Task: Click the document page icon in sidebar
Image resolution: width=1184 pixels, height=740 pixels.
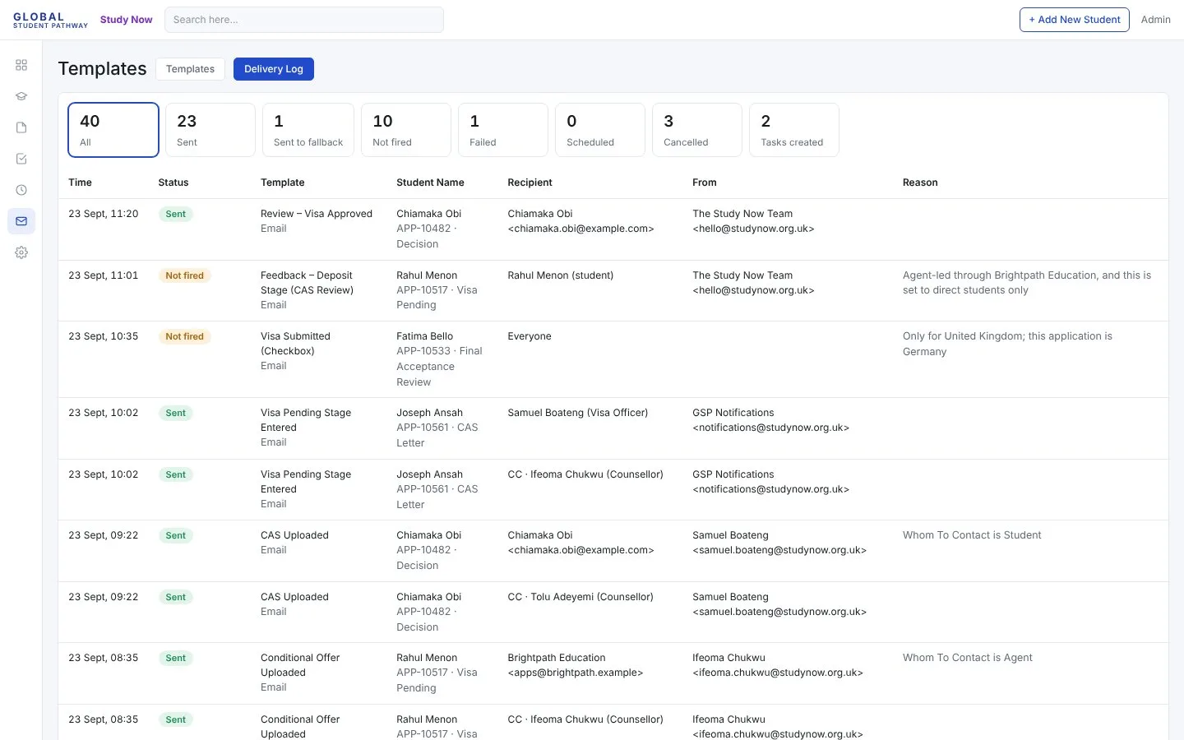Action: coord(21,127)
